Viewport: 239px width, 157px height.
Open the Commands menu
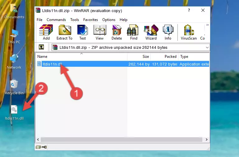[56, 20]
